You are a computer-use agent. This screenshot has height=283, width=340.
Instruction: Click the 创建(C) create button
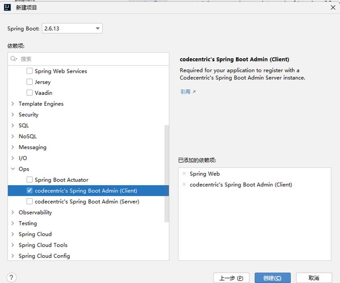(272, 278)
